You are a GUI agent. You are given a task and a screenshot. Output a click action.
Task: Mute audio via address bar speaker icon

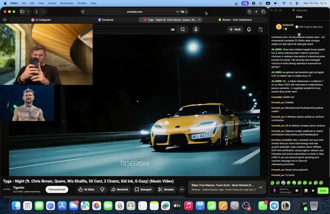(178, 12)
